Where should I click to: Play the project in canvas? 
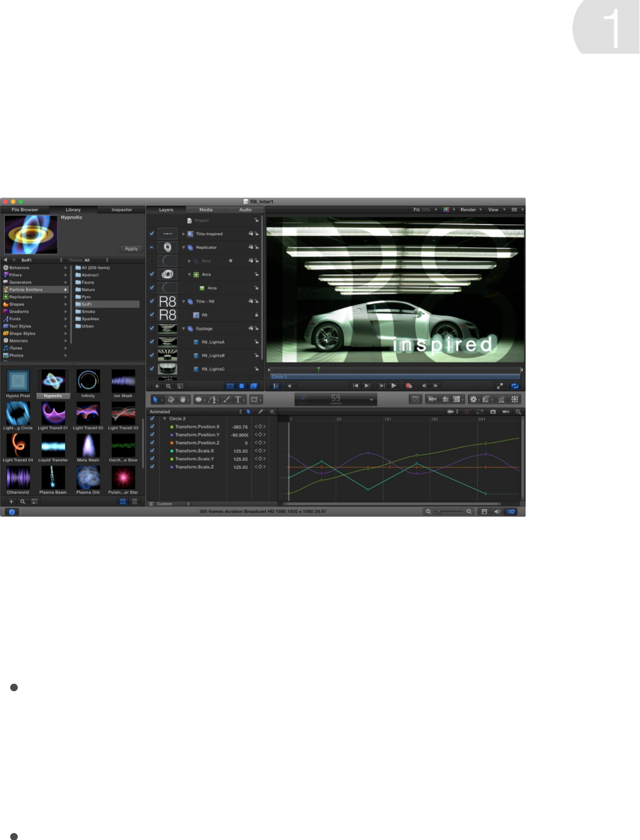pyautogui.click(x=394, y=386)
